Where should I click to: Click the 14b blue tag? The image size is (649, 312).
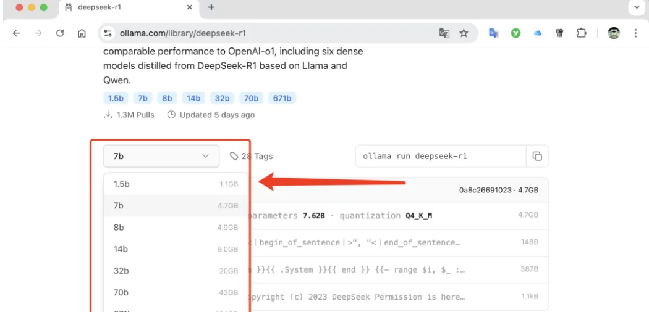(193, 98)
